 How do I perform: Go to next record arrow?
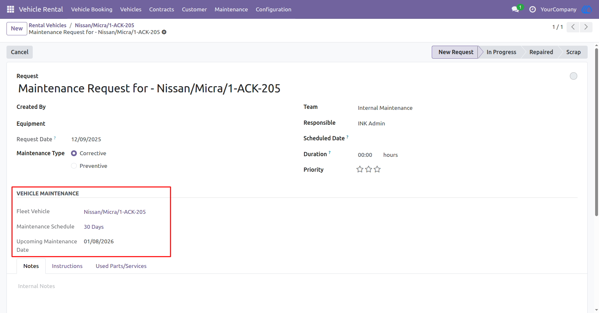[x=586, y=27]
